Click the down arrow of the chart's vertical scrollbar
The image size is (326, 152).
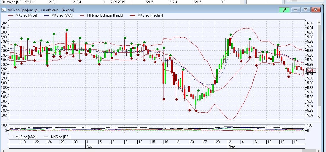320,117
